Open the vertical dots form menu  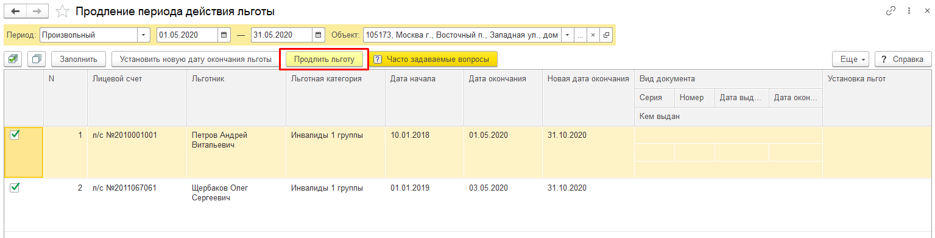pyautogui.click(x=909, y=11)
